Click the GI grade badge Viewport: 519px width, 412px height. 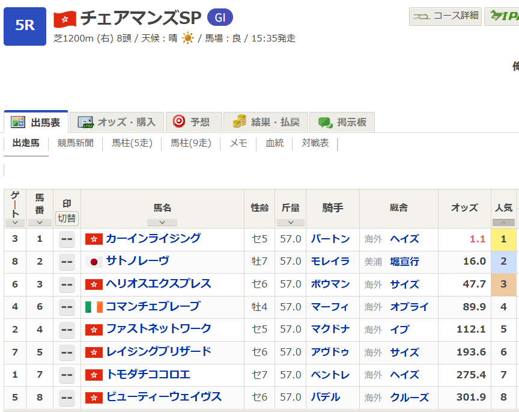click(220, 17)
